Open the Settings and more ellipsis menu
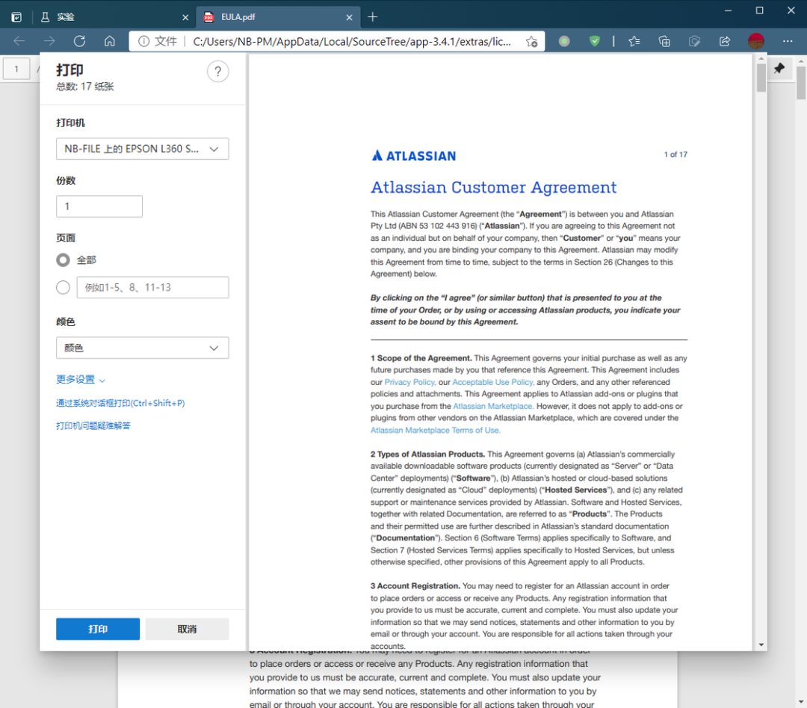The image size is (807, 708). [788, 41]
